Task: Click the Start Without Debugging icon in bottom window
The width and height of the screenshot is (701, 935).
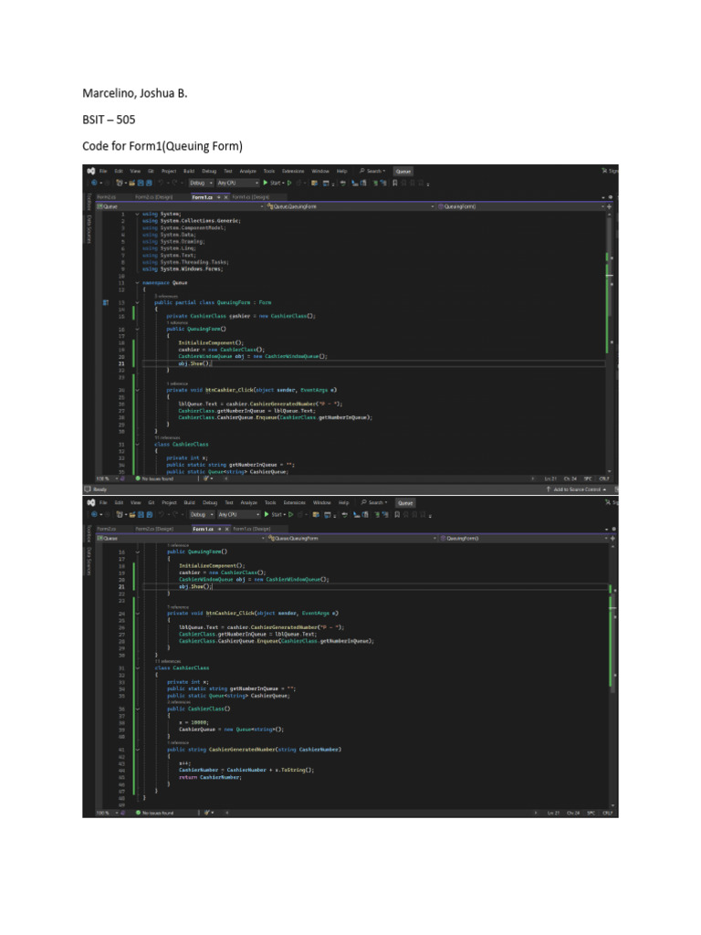Action: (x=292, y=515)
